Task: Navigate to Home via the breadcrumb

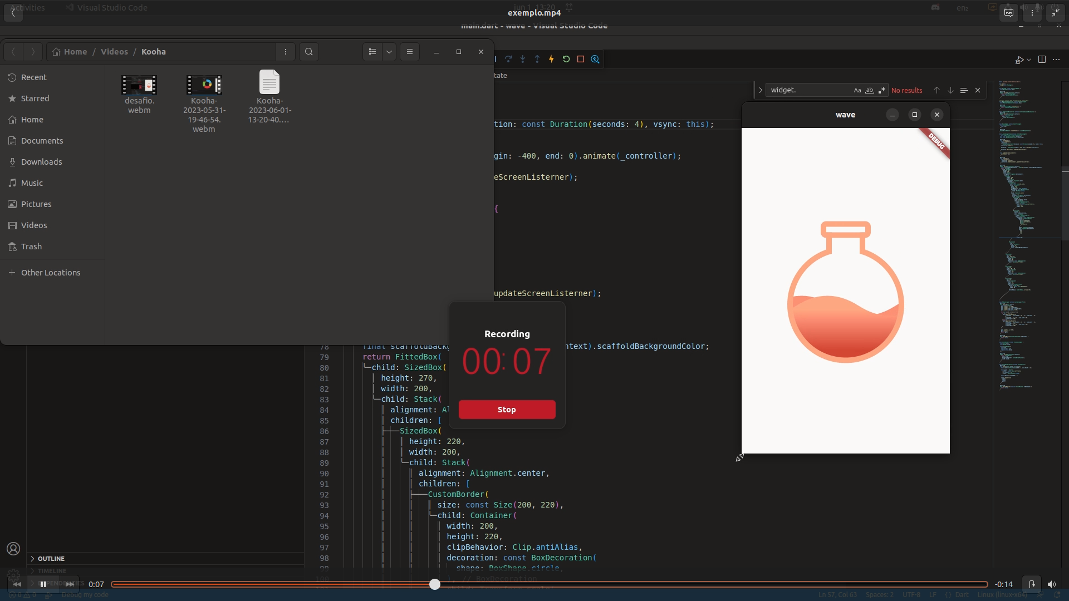Action: click(x=75, y=51)
